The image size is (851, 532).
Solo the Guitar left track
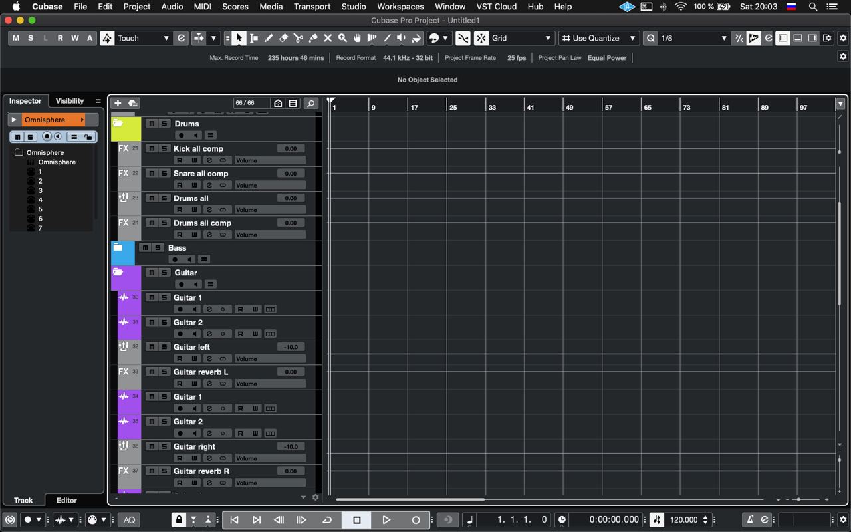[x=164, y=347]
